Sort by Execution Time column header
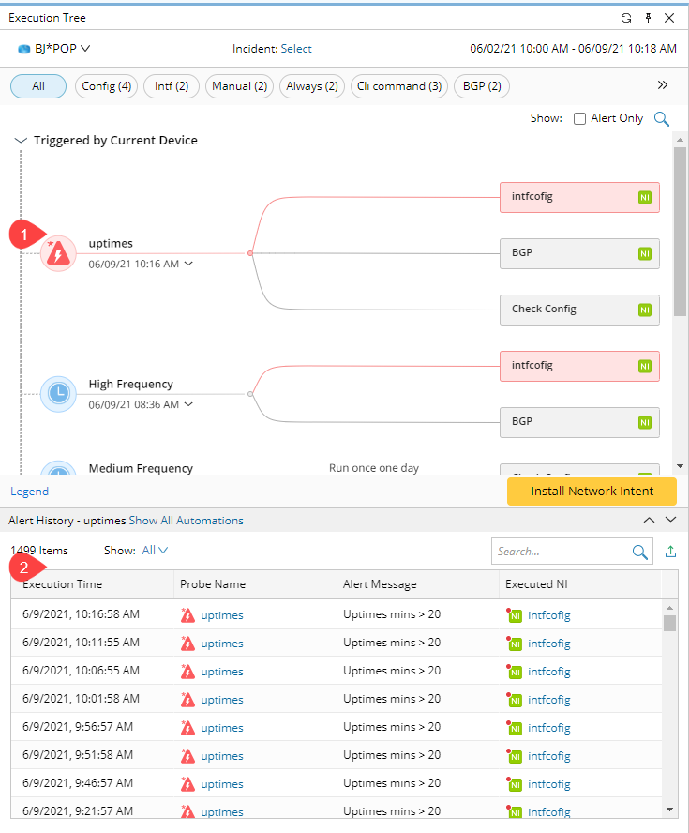 93,584
